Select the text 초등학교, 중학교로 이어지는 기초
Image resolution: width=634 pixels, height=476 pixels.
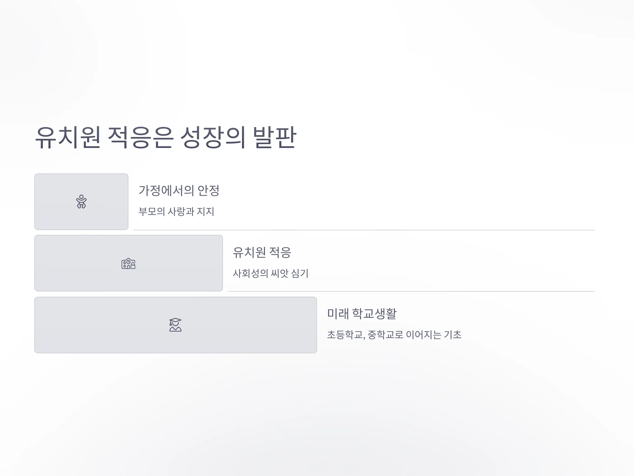[394, 335]
